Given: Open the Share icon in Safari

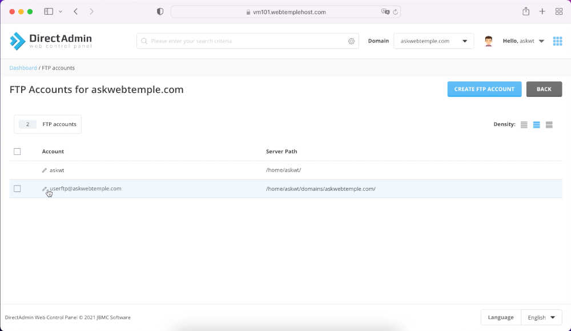Looking at the screenshot, I should tap(526, 11).
